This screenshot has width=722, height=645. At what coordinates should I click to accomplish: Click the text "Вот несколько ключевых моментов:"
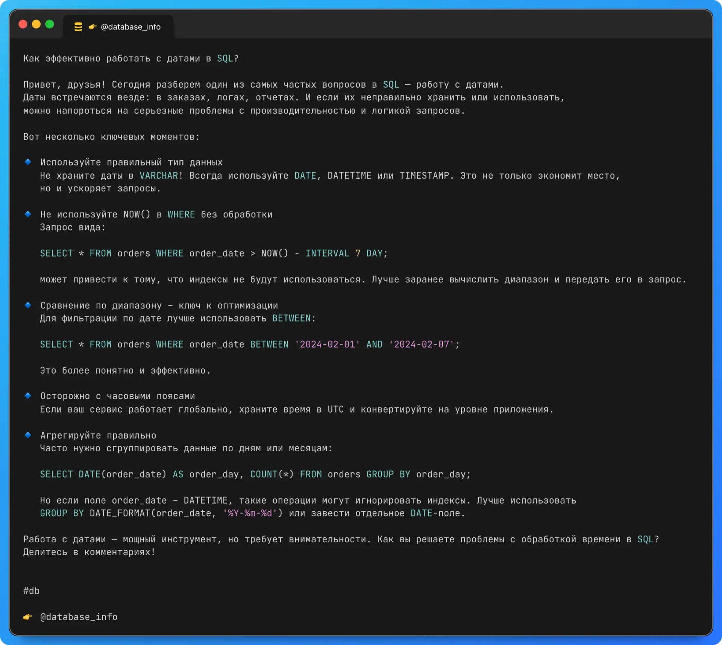click(x=111, y=137)
